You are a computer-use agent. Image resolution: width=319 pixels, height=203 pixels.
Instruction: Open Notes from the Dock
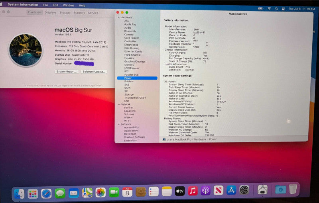[167, 191]
